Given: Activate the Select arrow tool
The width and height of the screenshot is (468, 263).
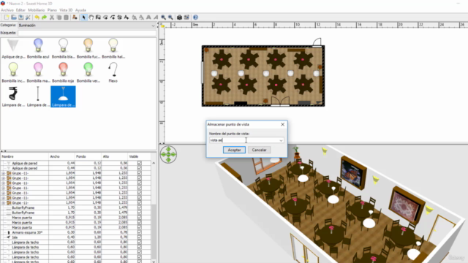Looking at the screenshot, I should click(84, 18).
